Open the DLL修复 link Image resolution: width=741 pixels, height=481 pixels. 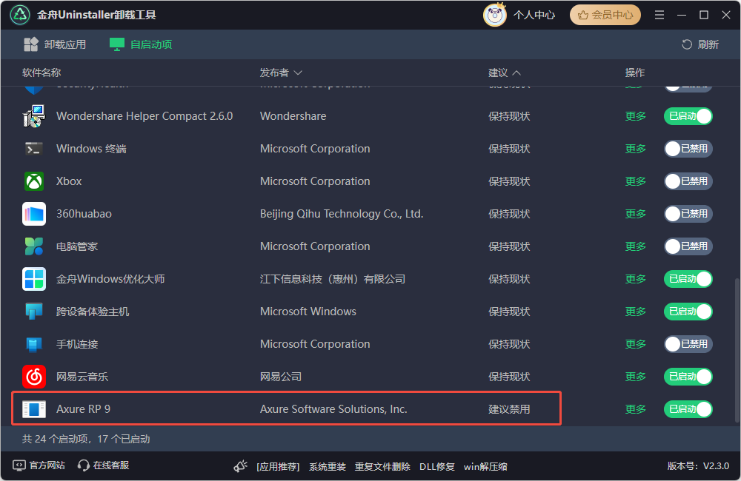point(437,467)
